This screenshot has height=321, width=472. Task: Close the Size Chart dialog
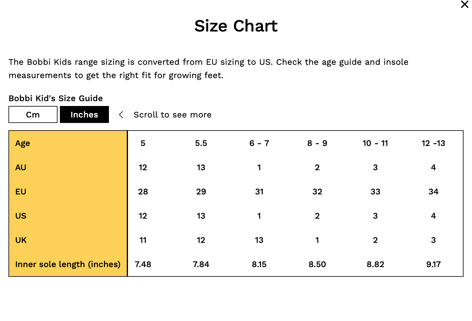[464, 5]
